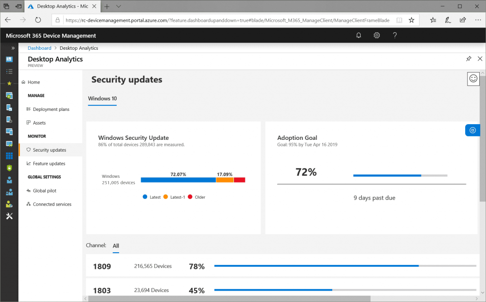Open the green security shield lock icon

tap(9, 168)
